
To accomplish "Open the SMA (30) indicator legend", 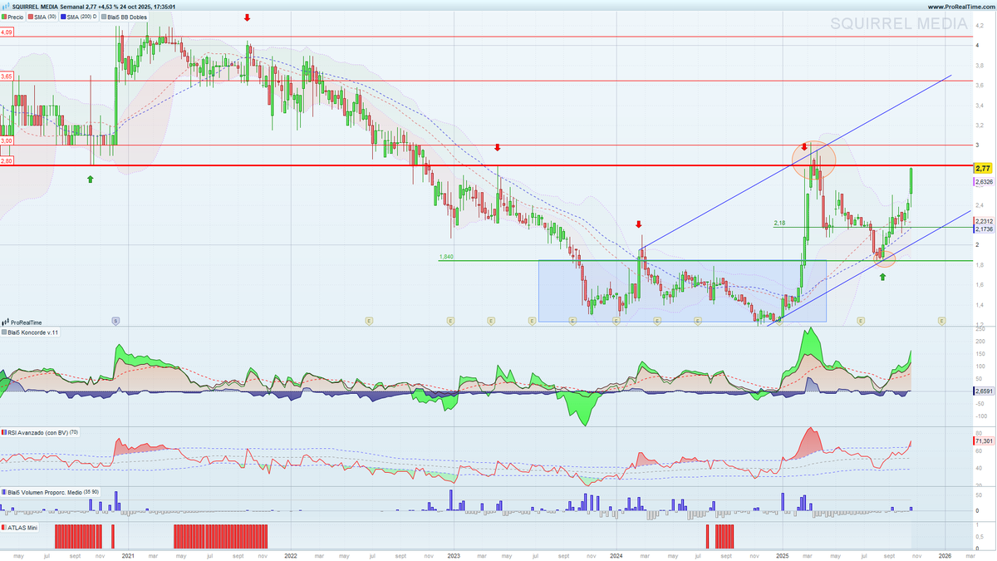I will (x=43, y=17).
